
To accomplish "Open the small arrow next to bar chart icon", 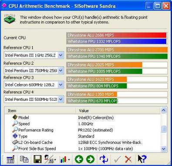I will (69, 160).
